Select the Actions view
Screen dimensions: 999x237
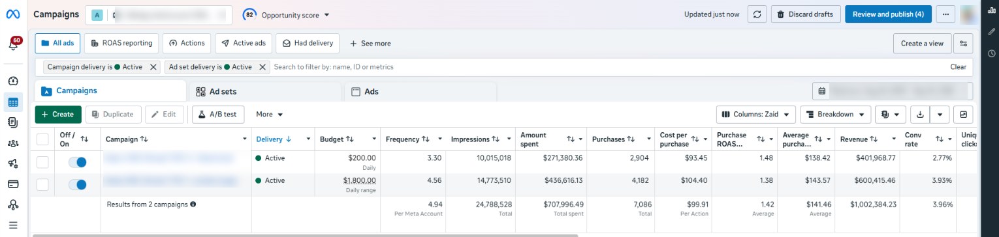click(187, 43)
